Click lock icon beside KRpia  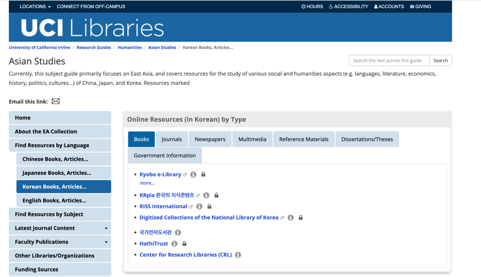[216, 195]
